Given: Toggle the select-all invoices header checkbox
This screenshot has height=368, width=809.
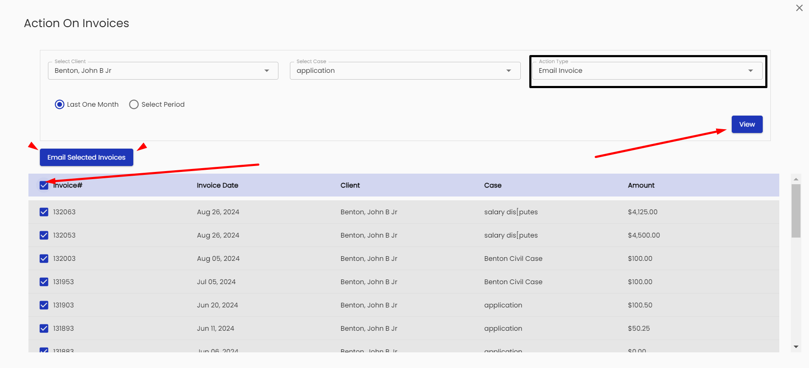Looking at the screenshot, I should tap(44, 185).
